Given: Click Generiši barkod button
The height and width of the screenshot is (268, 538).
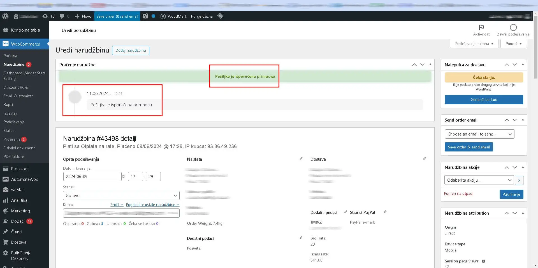Looking at the screenshot, I should 484,99.
